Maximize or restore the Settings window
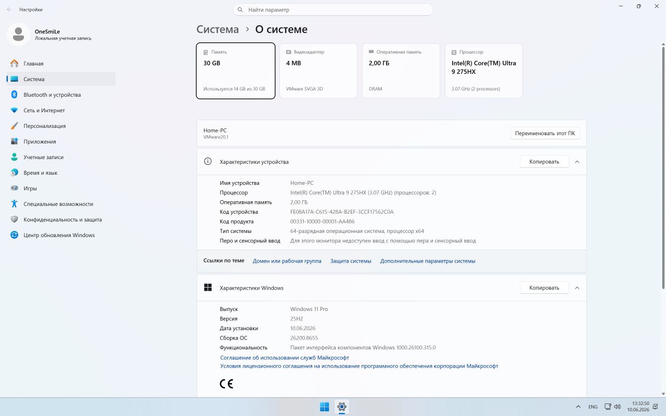Viewport: 666px width, 416px height. 638,6
